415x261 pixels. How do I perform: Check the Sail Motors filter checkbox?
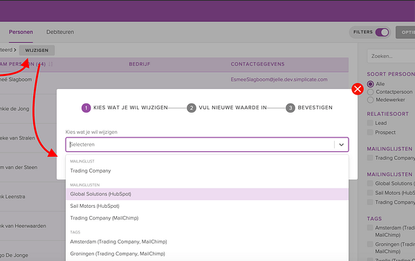point(370,193)
